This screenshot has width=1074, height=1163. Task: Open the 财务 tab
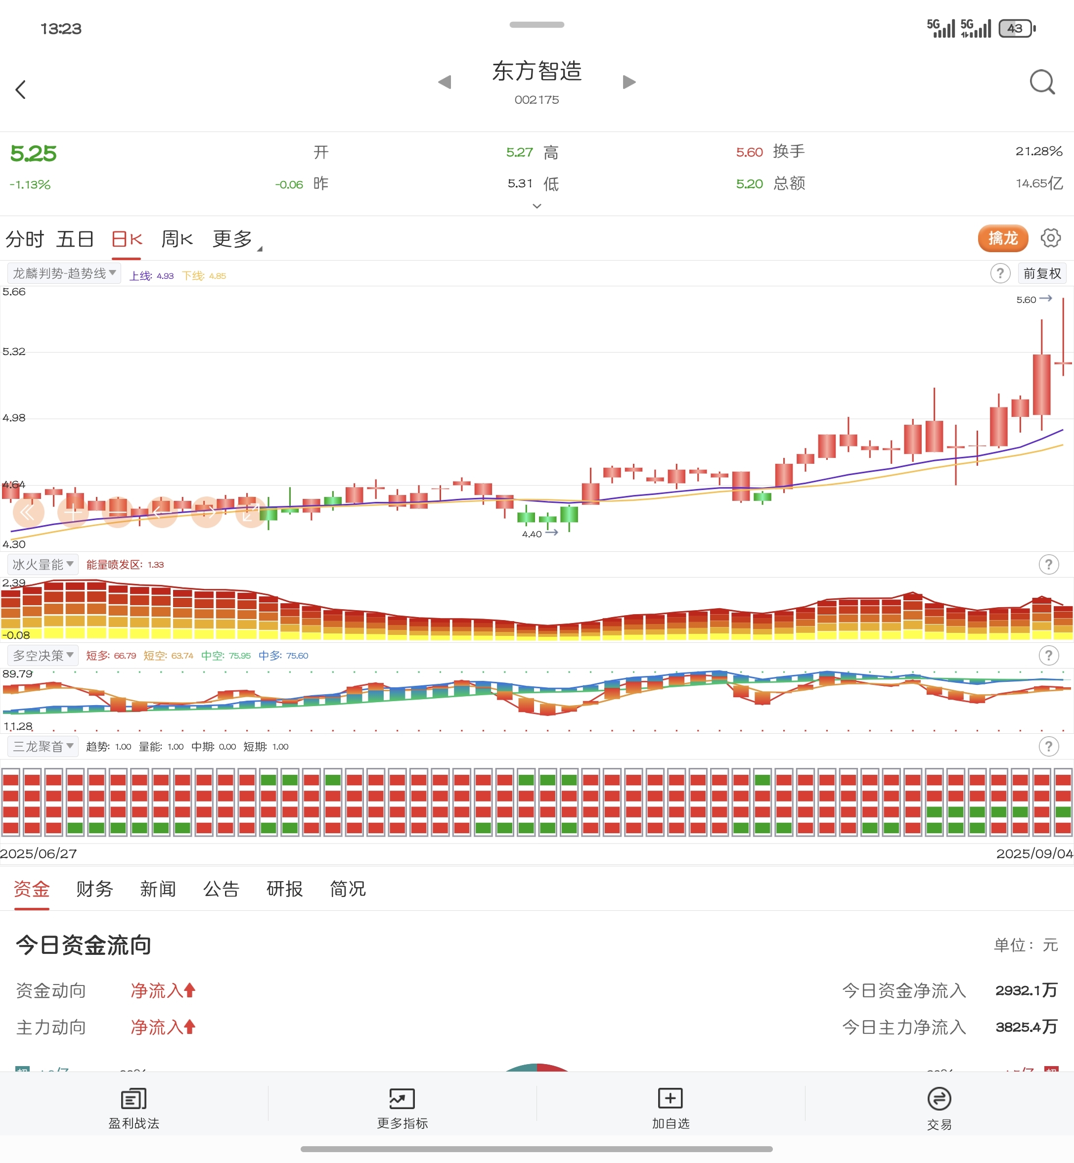95,889
